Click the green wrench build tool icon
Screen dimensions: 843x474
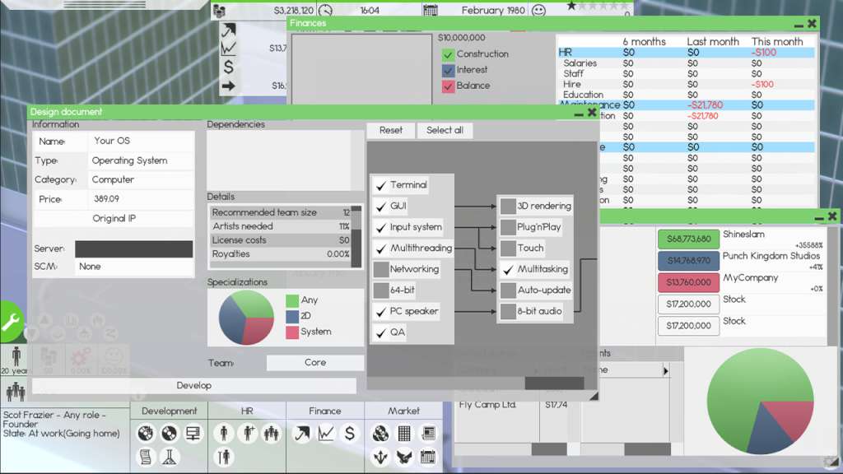coord(12,321)
